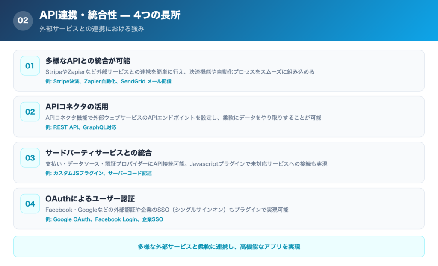Select the "01" number badge icon
The width and height of the screenshot is (438, 266).
[x=30, y=66]
